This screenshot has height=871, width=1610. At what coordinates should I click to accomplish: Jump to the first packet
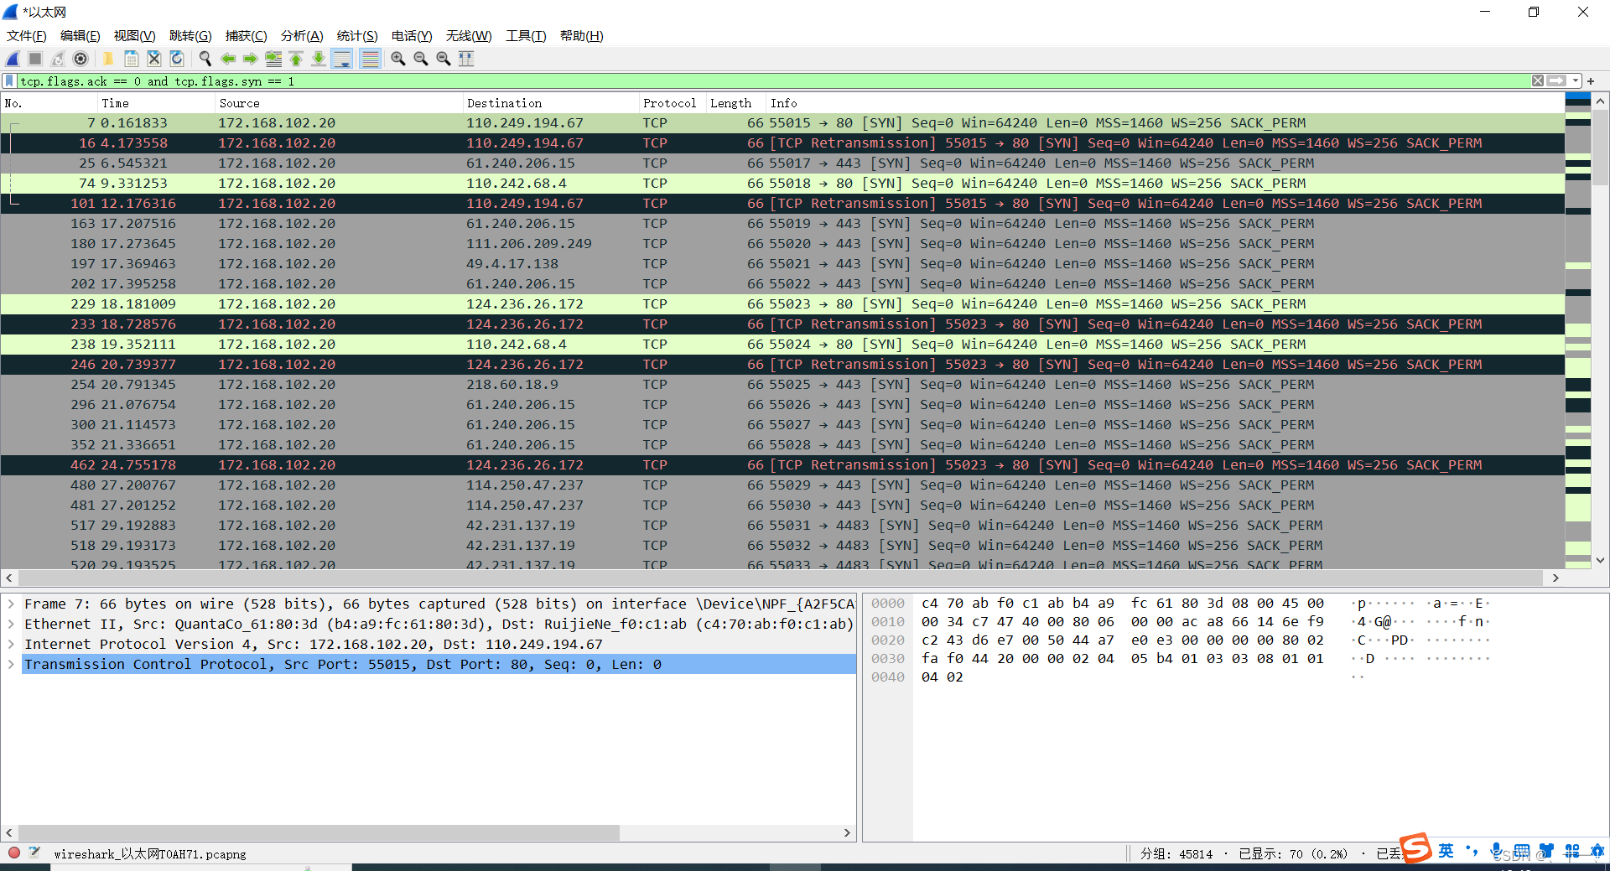point(296,59)
